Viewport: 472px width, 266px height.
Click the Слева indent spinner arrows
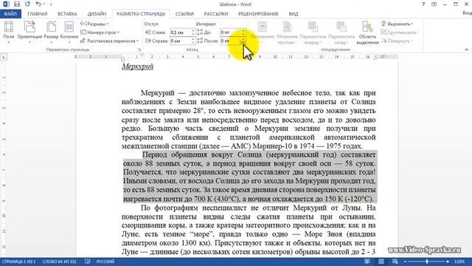(193, 33)
